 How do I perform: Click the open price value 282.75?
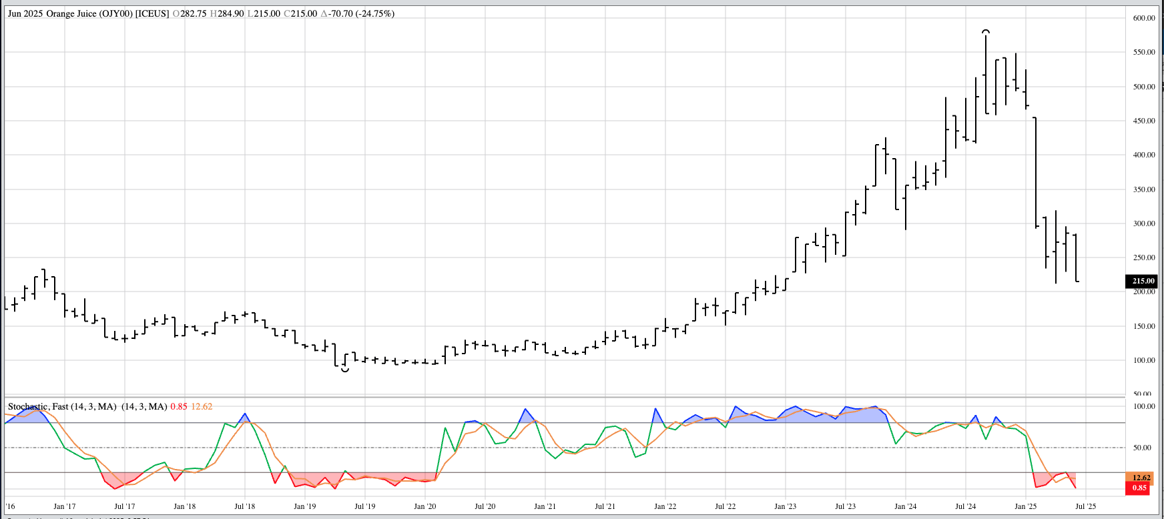[192, 13]
